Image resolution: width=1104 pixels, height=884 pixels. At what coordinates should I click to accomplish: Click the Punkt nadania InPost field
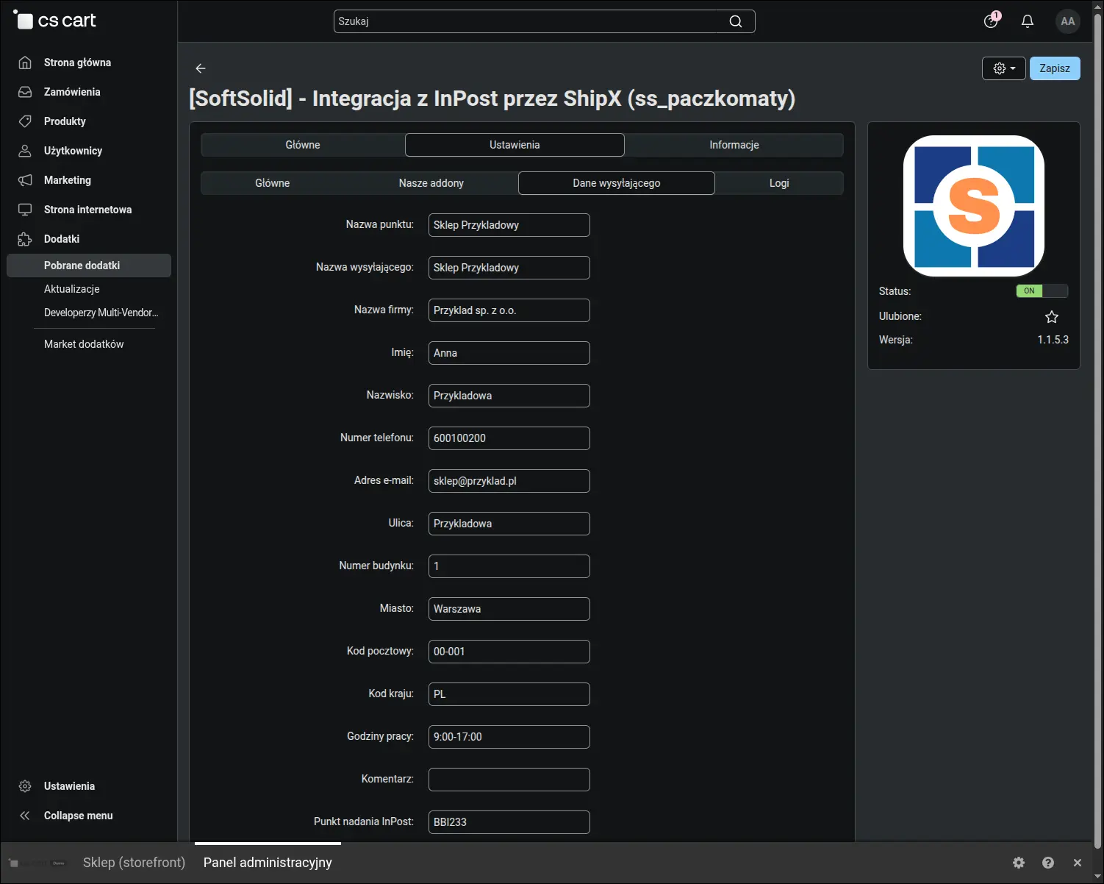(x=509, y=822)
